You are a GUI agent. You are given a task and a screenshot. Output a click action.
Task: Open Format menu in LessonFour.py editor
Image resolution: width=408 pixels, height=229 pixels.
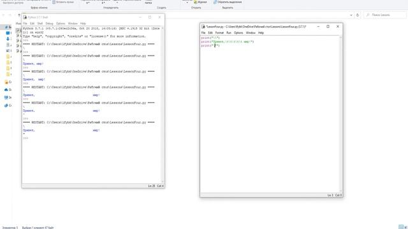pos(219,33)
